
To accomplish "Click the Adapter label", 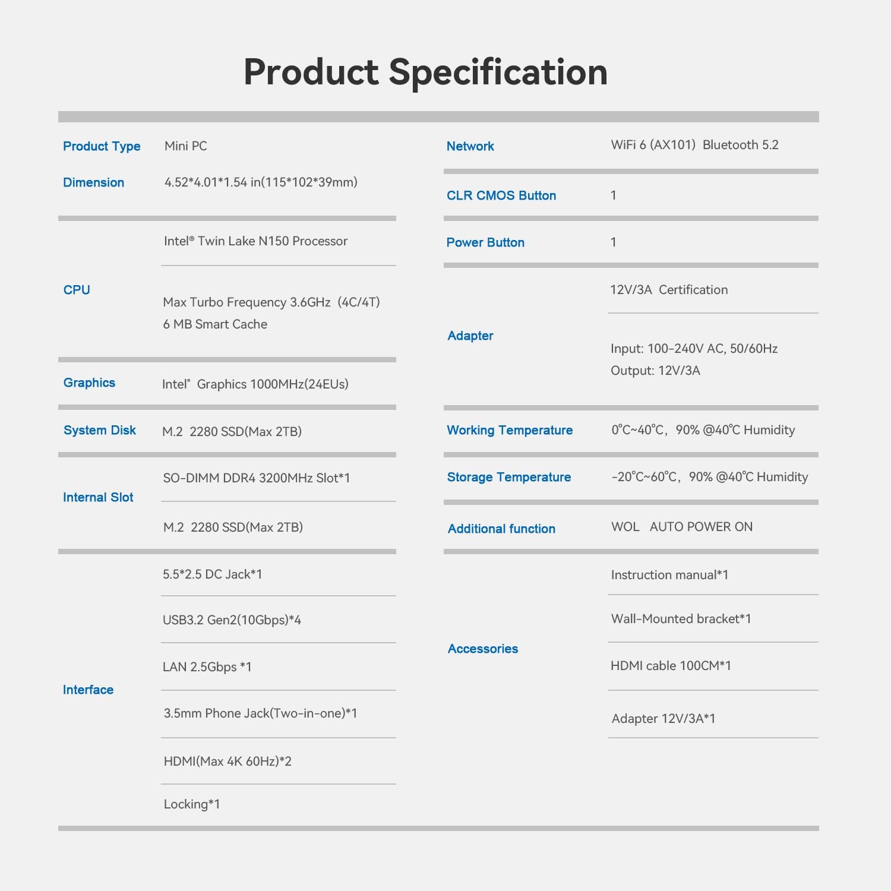I will tap(470, 336).
